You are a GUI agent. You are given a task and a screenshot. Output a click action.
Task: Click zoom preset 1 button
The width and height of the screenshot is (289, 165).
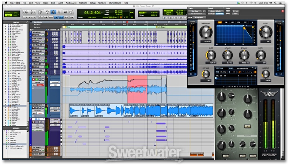(24, 17)
